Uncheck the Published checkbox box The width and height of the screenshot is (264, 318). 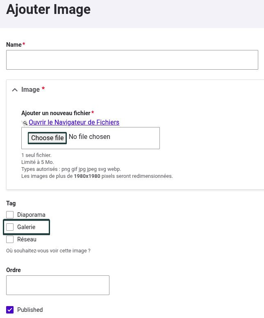(10, 310)
